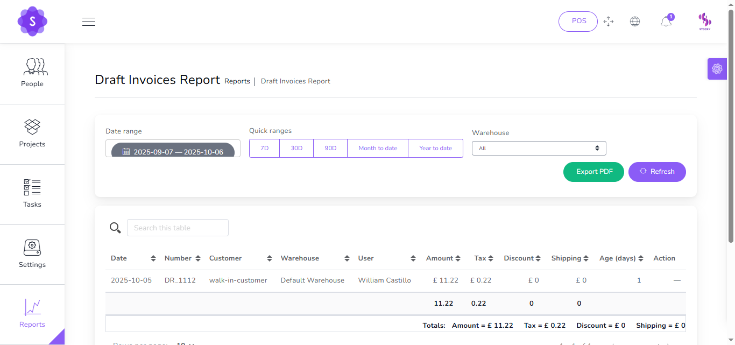The width and height of the screenshot is (735, 345).
Task: Select the 90D quick range
Action: coord(330,148)
